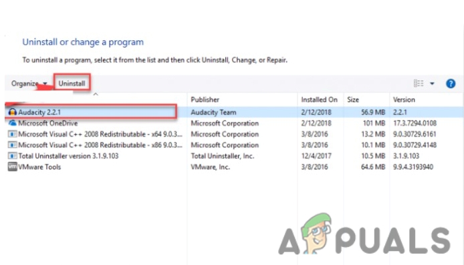Image resolution: width=464 pixels, height=265 pixels.
Task: Change view using the view layout icon
Action: click(x=419, y=84)
